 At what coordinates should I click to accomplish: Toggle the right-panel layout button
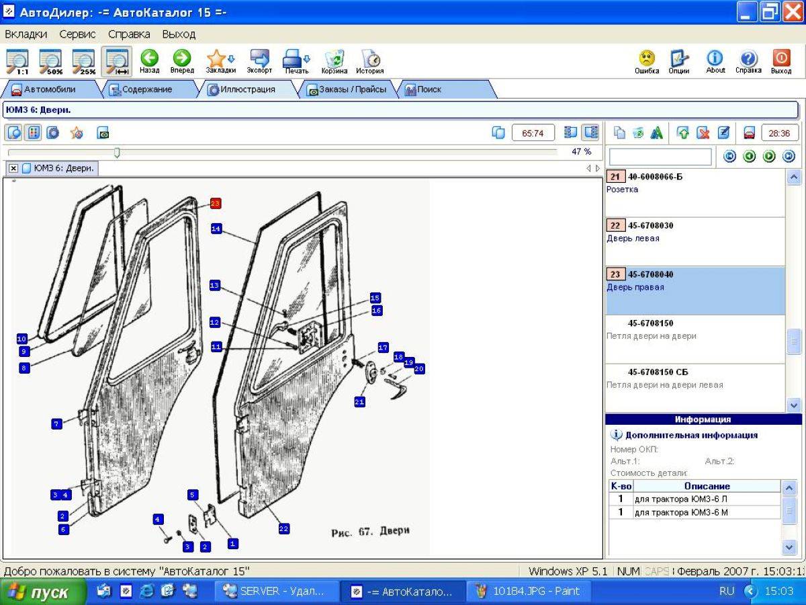pos(590,133)
